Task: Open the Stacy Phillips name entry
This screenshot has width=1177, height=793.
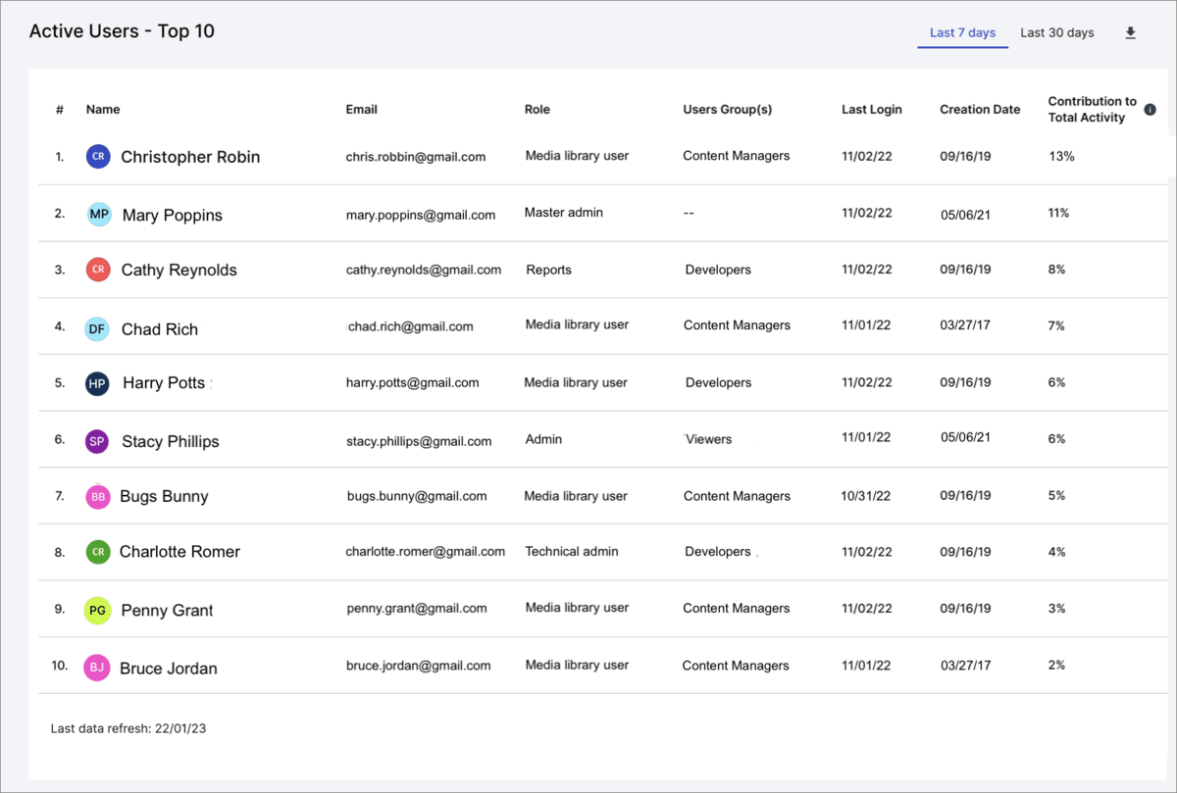Action: pos(171,442)
